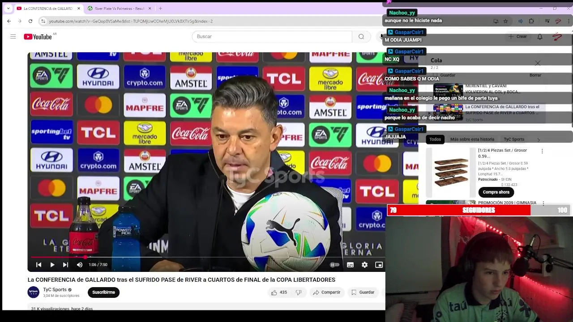Screen dimensions: 573x322
Task: Go back with the browser back arrow
Action: pos(9,21)
